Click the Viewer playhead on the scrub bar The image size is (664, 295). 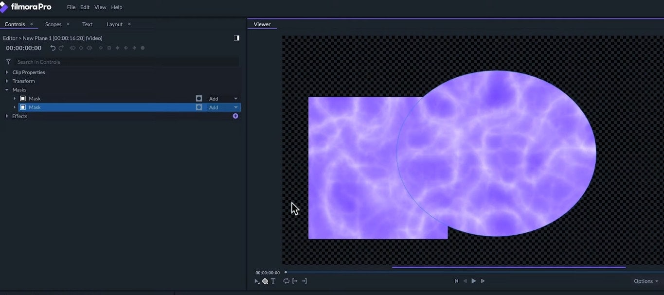coord(286,272)
